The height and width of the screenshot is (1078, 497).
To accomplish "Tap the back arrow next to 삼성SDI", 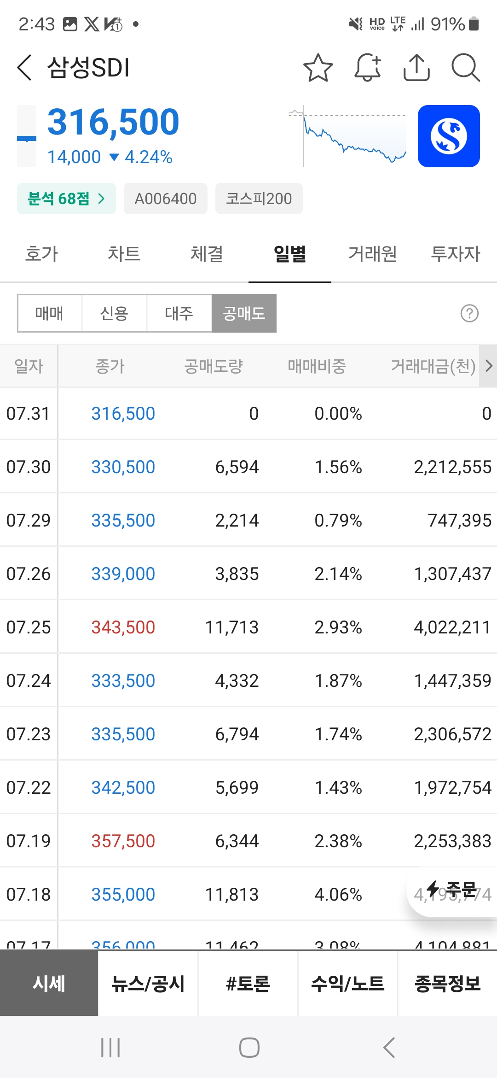I will tap(24, 67).
